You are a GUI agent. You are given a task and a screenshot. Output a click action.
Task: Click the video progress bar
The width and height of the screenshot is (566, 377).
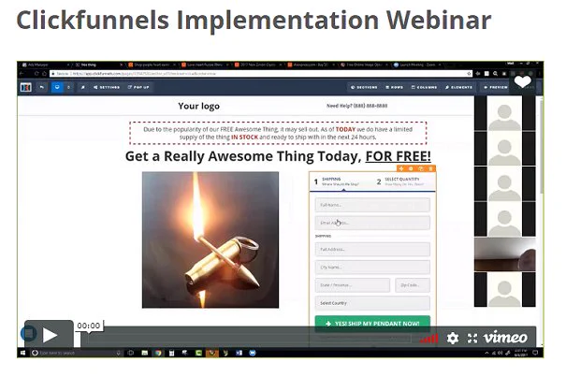coord(248,339)
